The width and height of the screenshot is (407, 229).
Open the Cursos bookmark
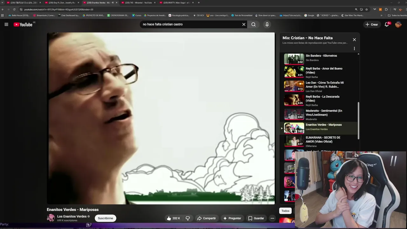(137, 15)
